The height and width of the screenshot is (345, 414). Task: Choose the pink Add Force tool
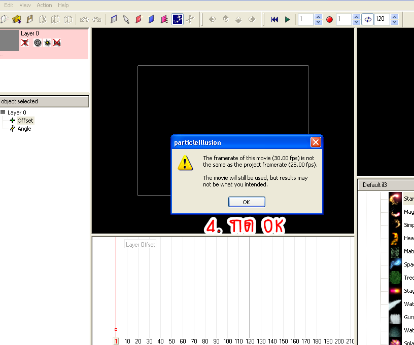(164, 19)
